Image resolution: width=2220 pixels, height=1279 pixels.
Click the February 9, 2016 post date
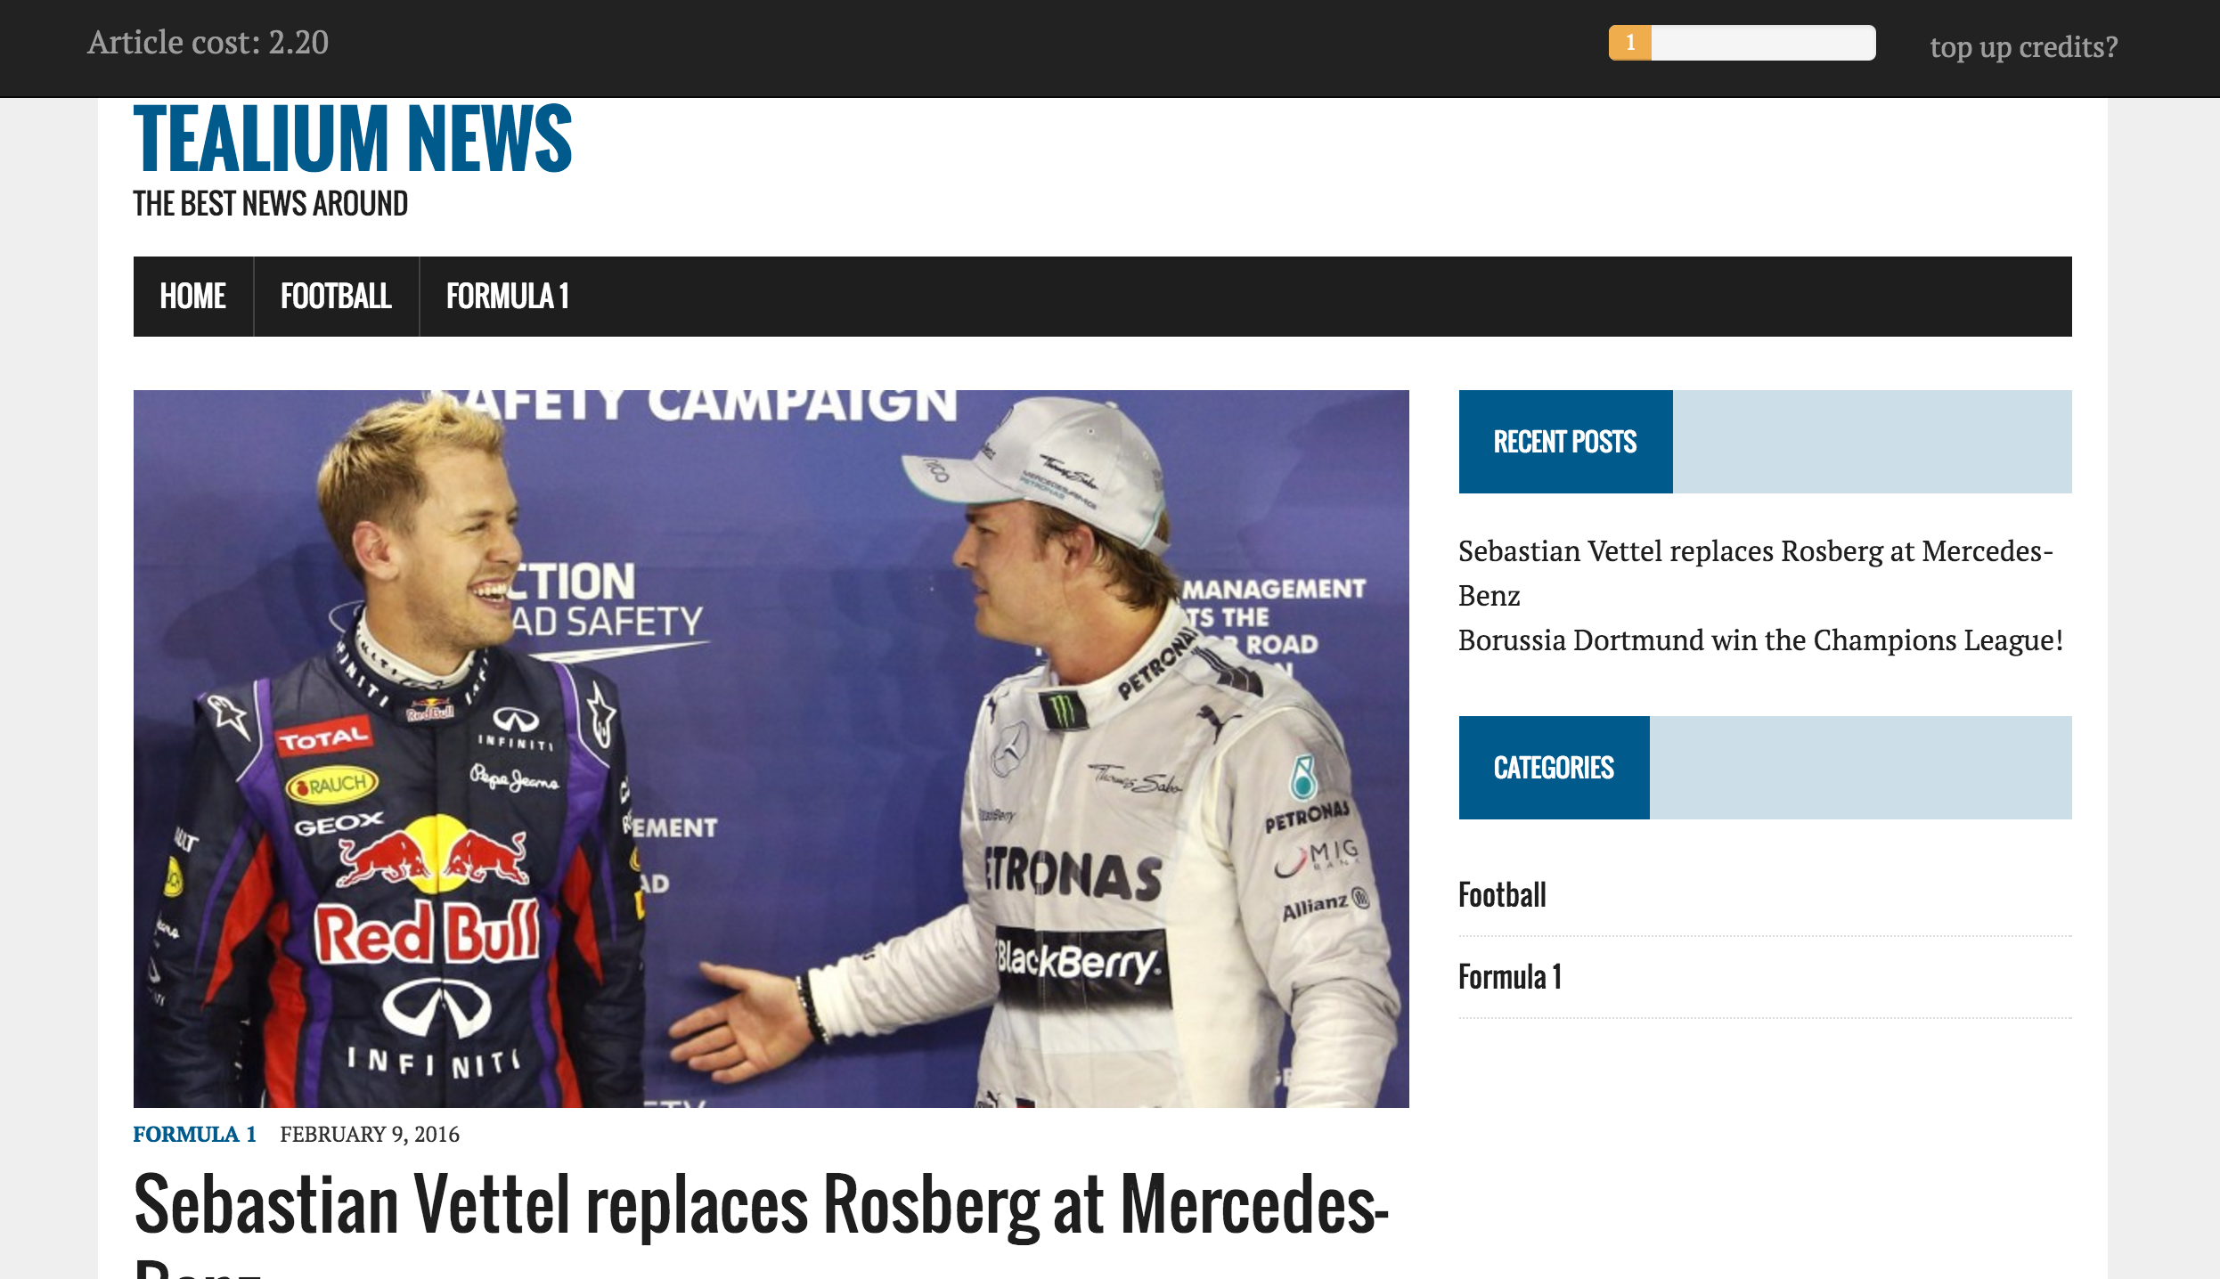pos(369,1134)
